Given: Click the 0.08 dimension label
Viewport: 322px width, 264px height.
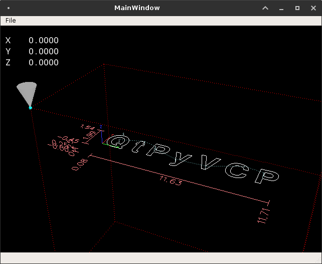Looking at the screenshot, I should point(80,165).
